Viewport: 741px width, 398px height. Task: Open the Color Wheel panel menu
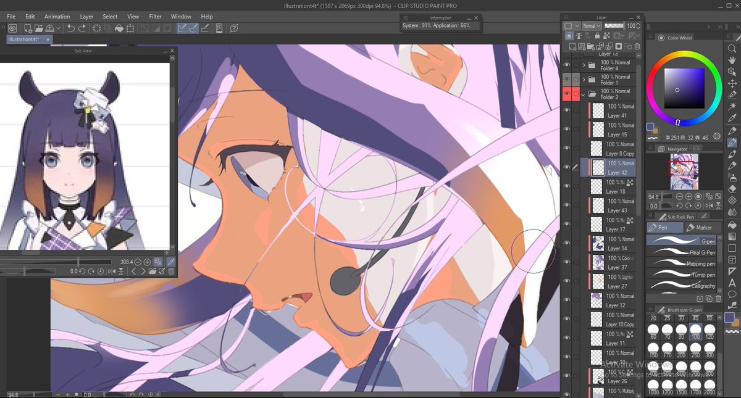(x=651, y=38)
